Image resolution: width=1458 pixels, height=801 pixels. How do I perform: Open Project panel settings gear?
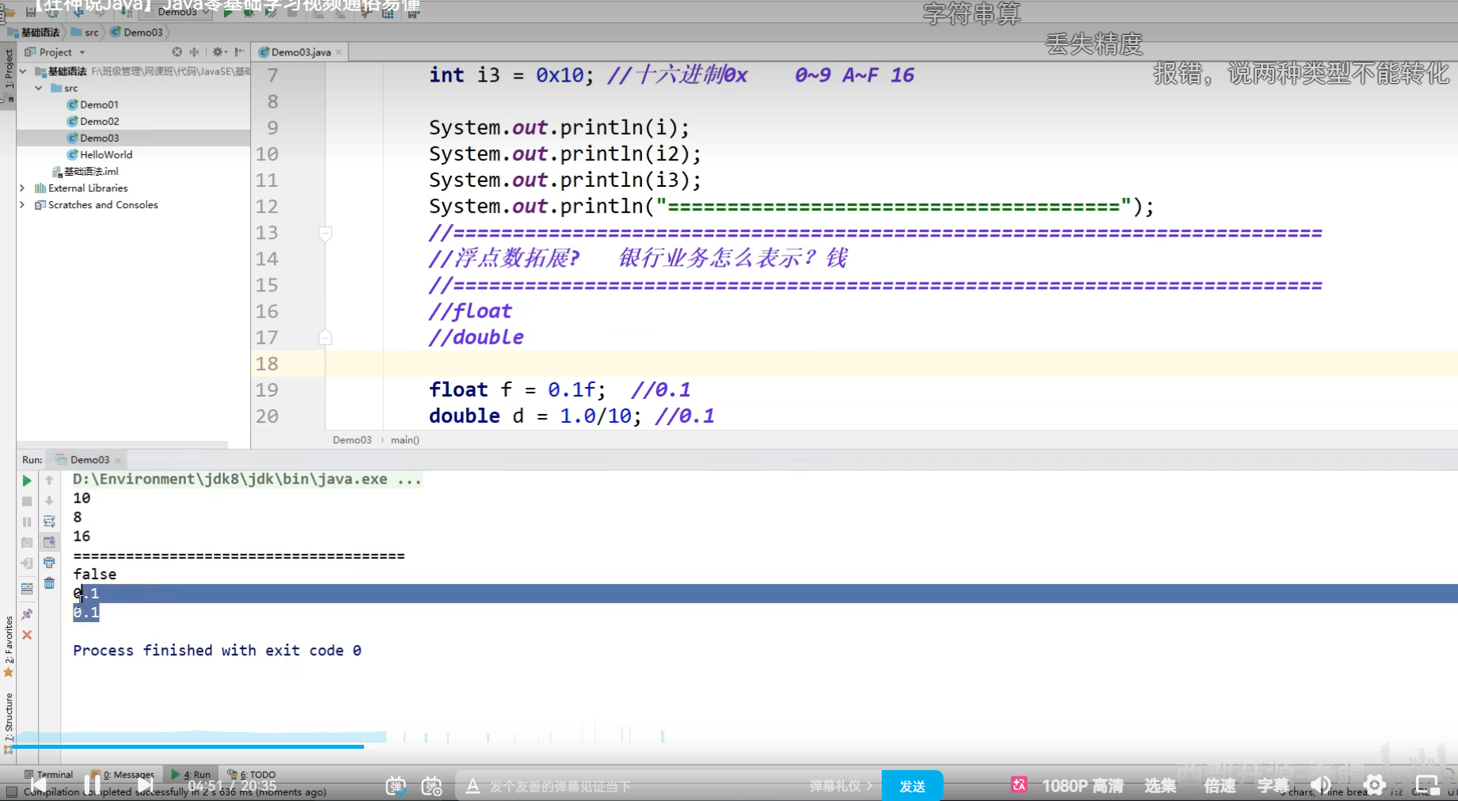[x=218, y=51]
